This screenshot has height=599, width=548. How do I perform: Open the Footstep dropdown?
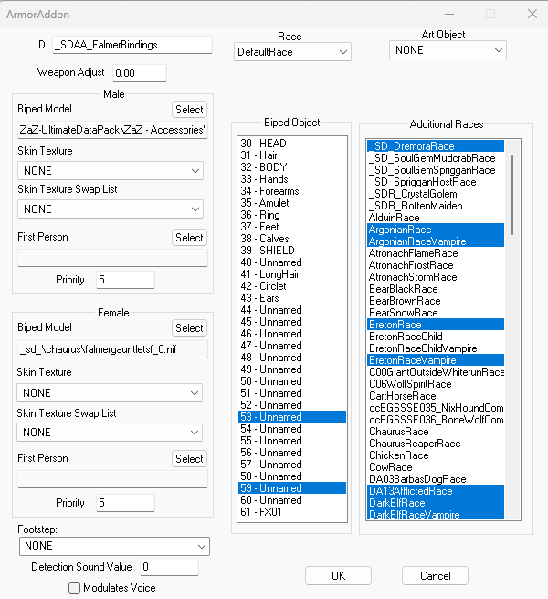114,546
